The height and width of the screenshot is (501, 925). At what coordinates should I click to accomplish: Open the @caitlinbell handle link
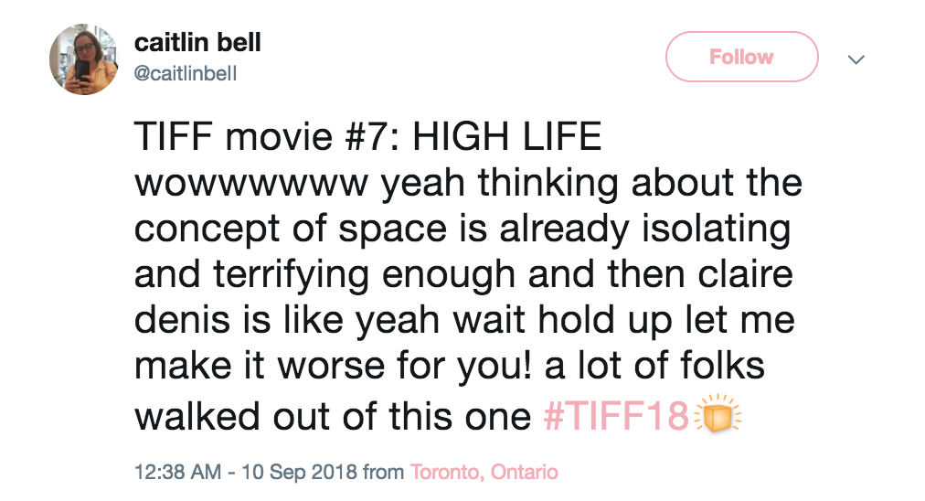pyautogui.click(x=186, y=74)
